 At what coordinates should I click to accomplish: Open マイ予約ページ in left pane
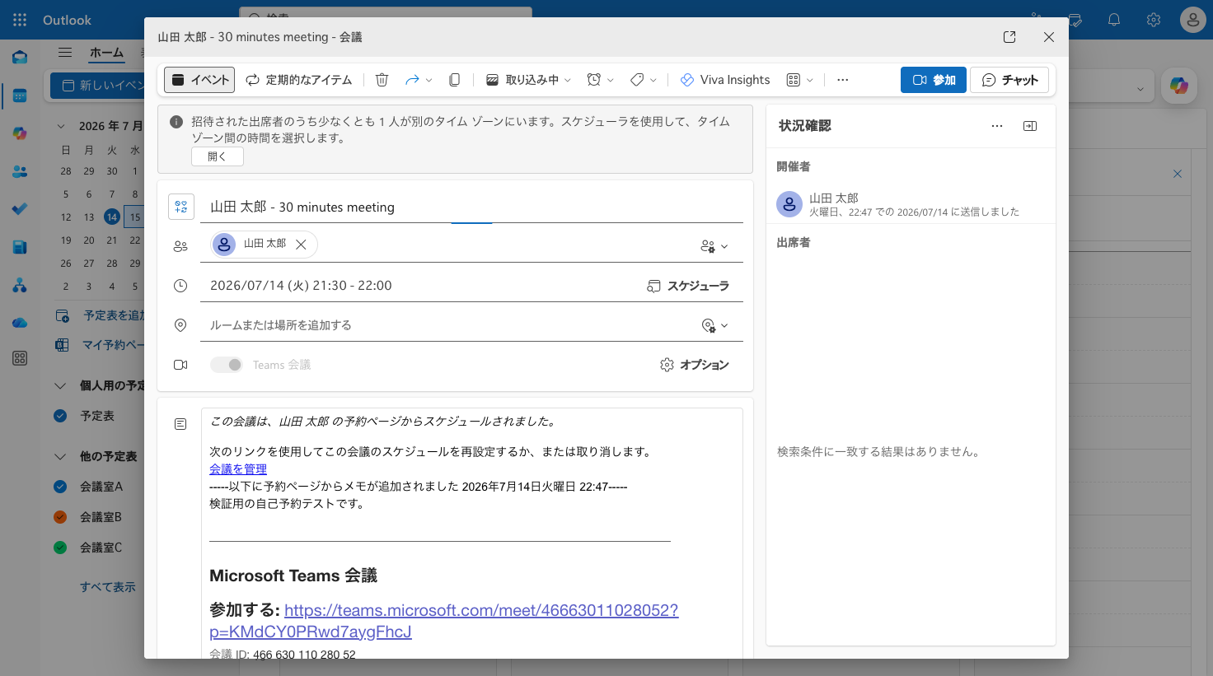(x=100, y=345)
